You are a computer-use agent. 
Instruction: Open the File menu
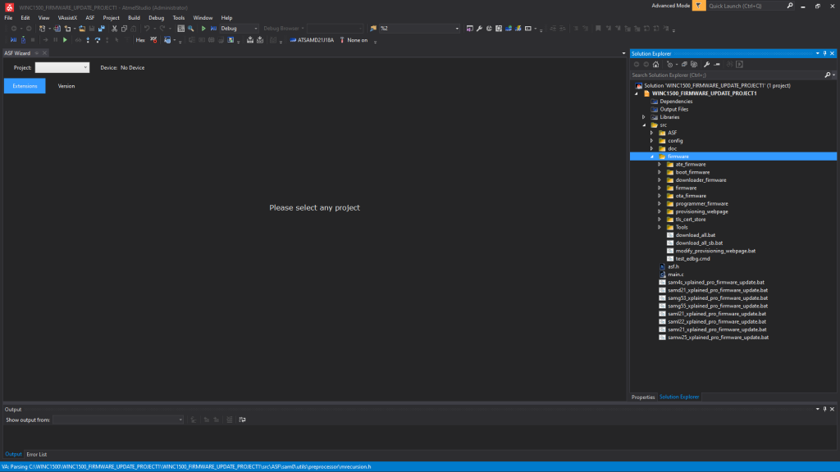pos(8,18)
